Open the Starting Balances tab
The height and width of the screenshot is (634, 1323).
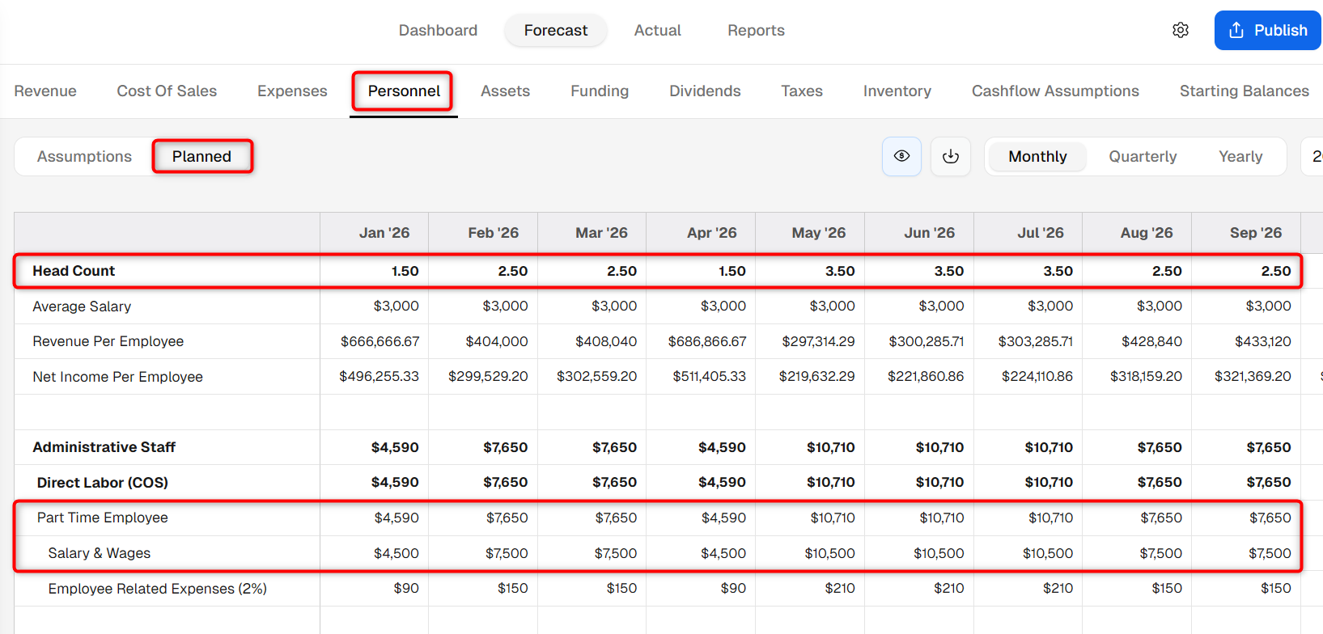pos(1244,91)
